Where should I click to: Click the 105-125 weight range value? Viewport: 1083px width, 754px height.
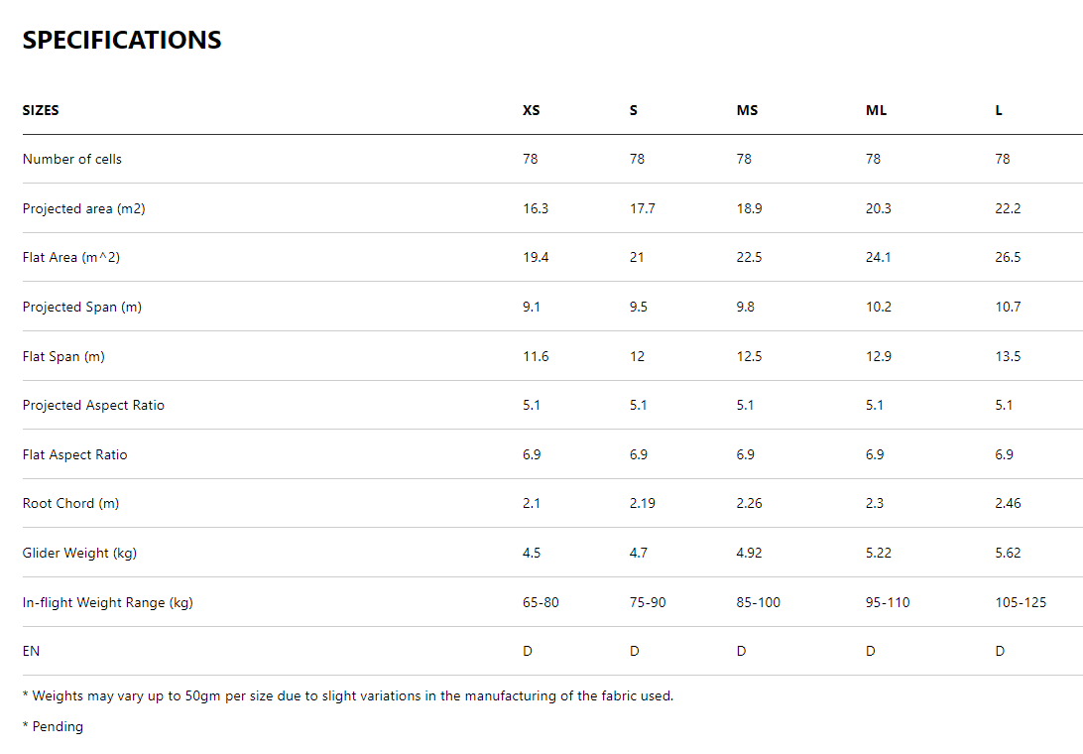coord(1021,602)
